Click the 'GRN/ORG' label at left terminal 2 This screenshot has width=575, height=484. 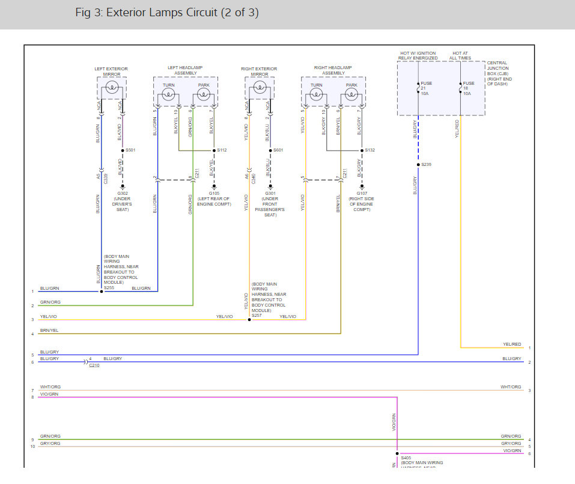pos(50,302)
